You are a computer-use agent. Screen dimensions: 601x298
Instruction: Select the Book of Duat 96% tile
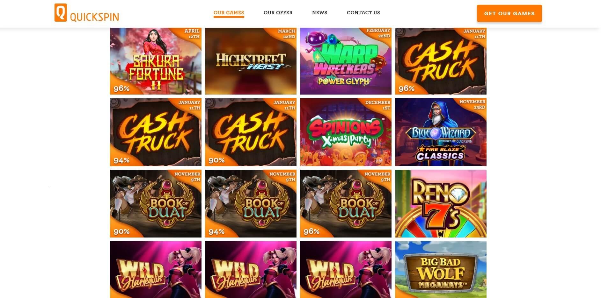346,203
